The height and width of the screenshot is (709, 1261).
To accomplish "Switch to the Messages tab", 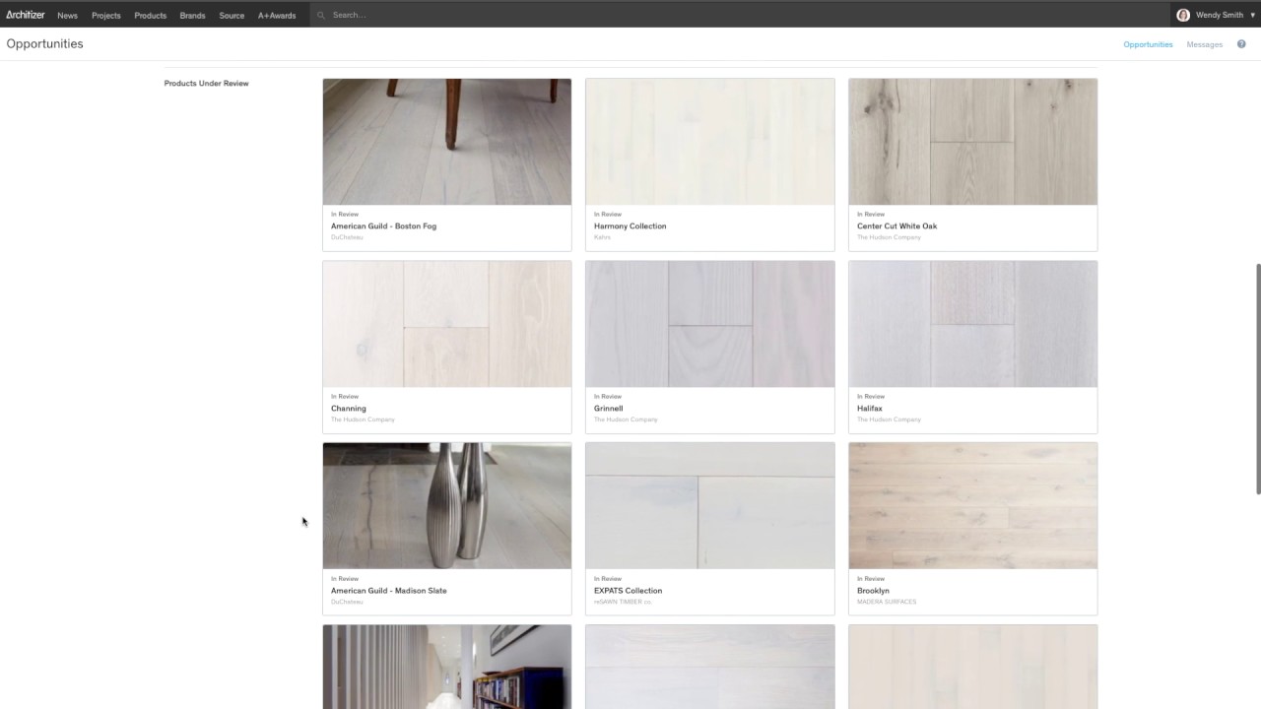I will [x=1204, y=44].
